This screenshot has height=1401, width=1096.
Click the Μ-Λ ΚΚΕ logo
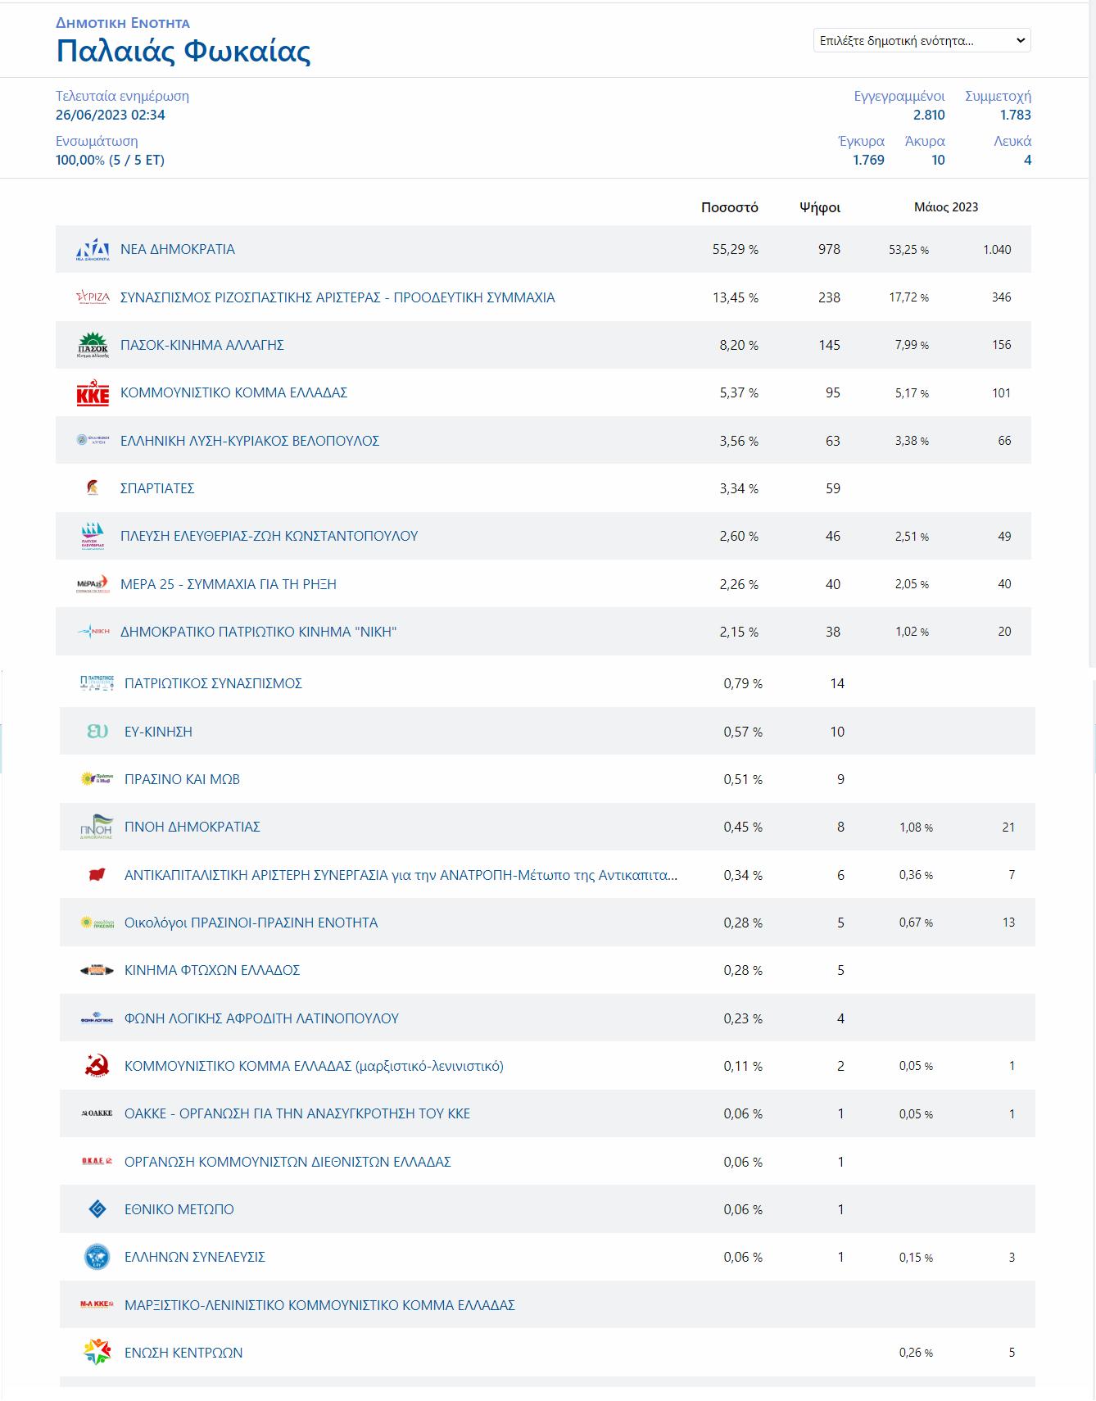(x=97, y=1304)
